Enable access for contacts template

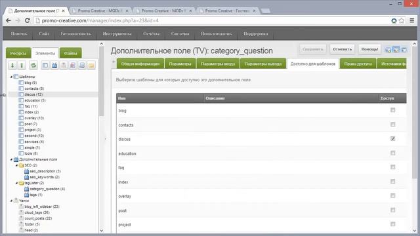pyautogui.click(x=392, y=125)
